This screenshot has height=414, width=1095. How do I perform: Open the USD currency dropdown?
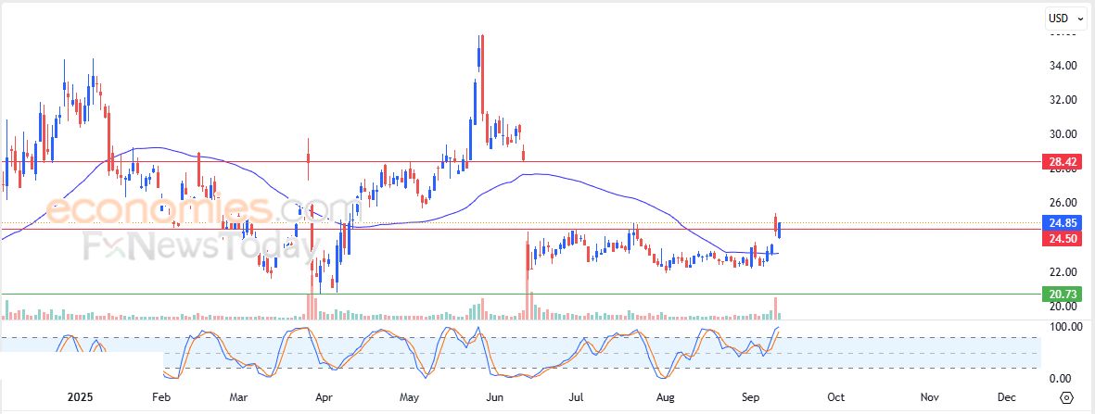(x=1065, y=19)
